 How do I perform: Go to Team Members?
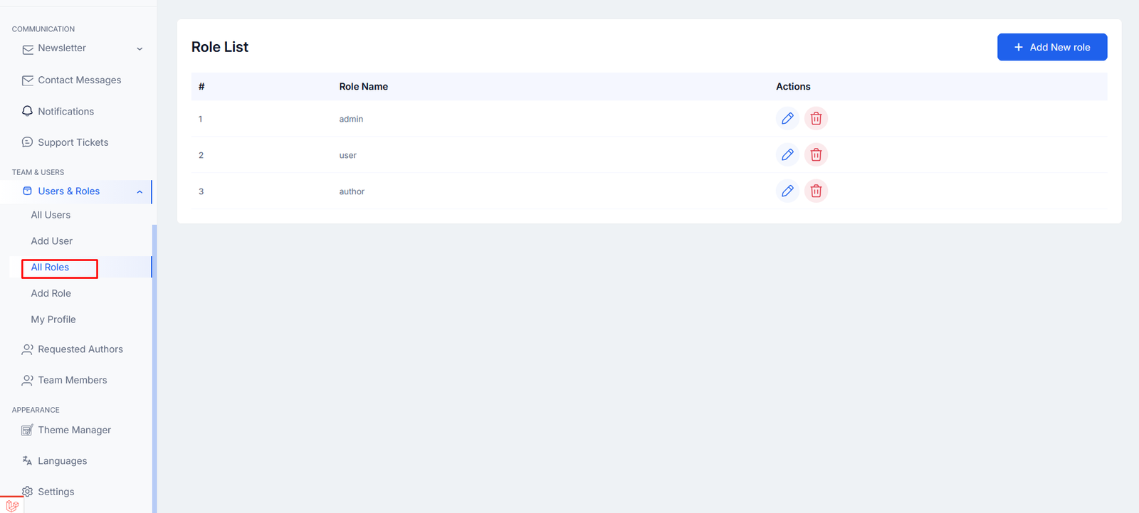[x=73, y=380]
